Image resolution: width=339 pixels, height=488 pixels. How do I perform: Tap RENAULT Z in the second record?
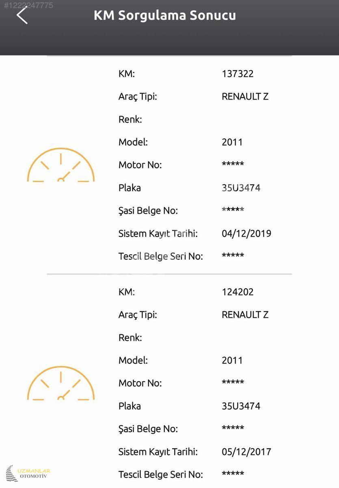tap(245, 315)
